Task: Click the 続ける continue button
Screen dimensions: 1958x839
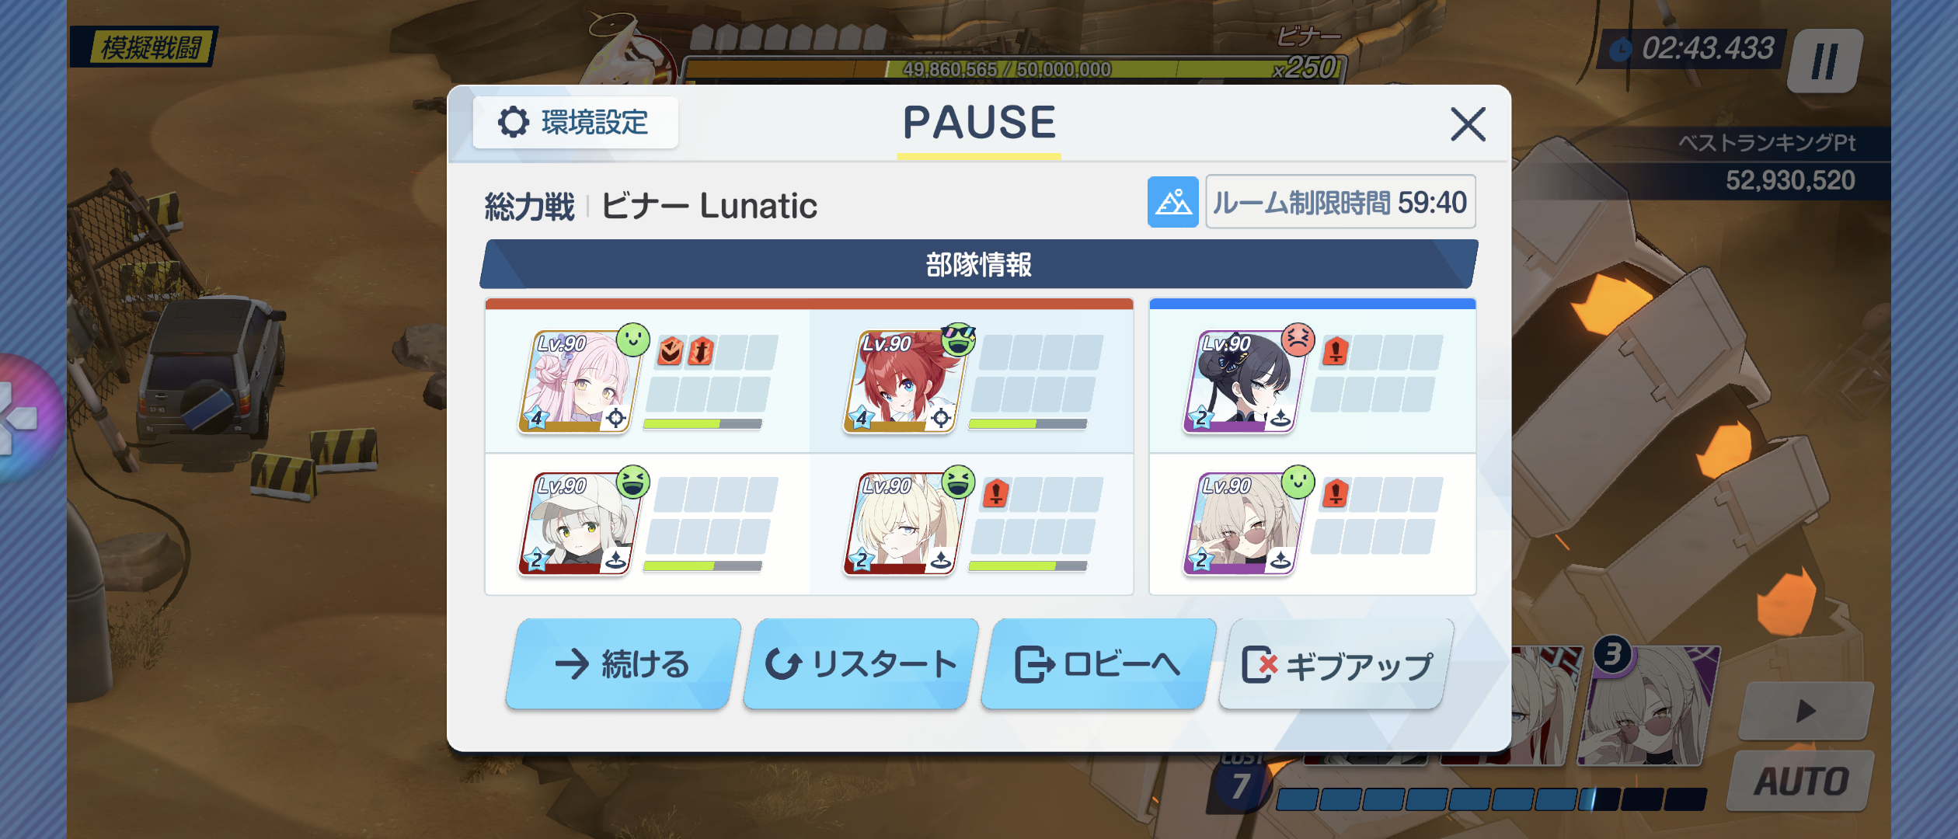Action: (x=622, y=664)
